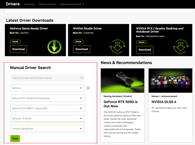This screenshot has width=195, height=145.
Task: Click the GeForce Game Ready download arrow icon
Action: click(54, 46)
